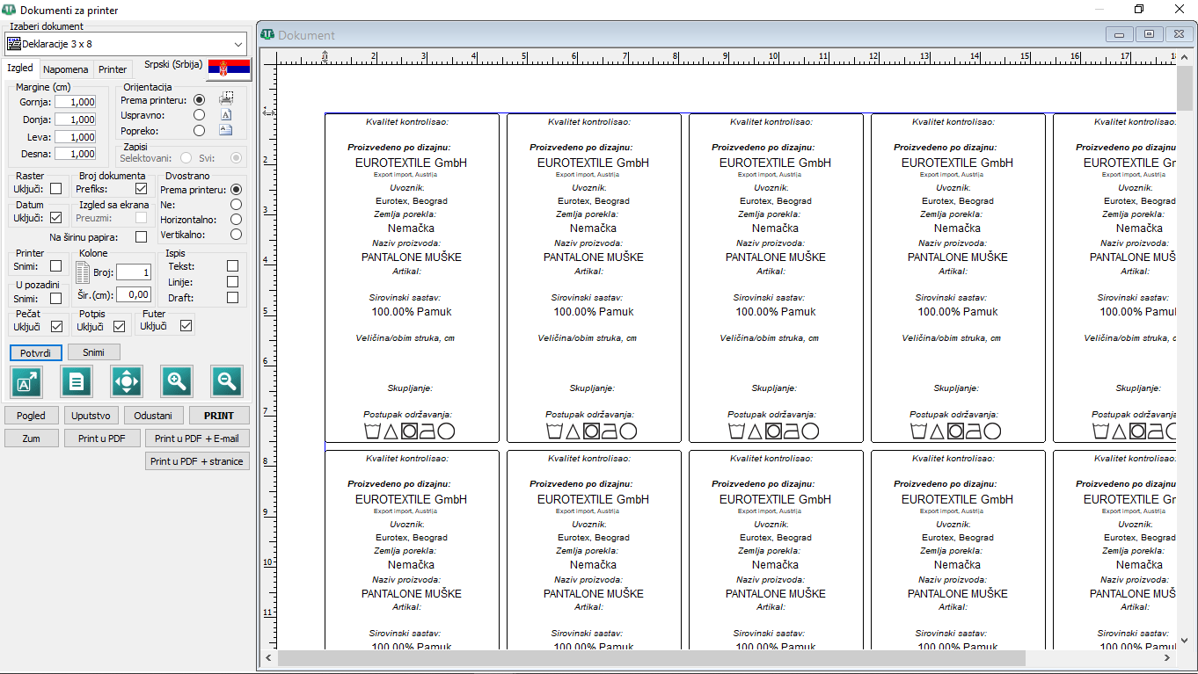Image resolution: width=1198 pixels, height=674 pixels.
Task: Click the Desna margin input field
Action: click(x=76, y=154)
